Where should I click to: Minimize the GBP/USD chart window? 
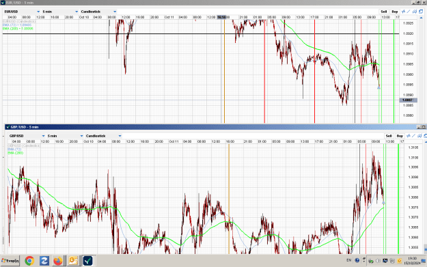(419, 127)
